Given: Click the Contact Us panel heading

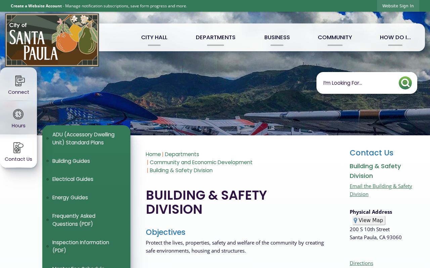Looking at the screenshot, I should click(x=372, y=153).
